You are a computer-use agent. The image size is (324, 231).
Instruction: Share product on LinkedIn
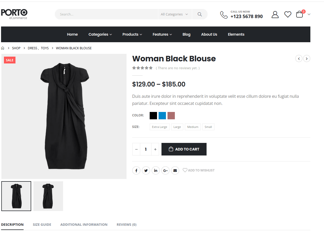(156, 170)
